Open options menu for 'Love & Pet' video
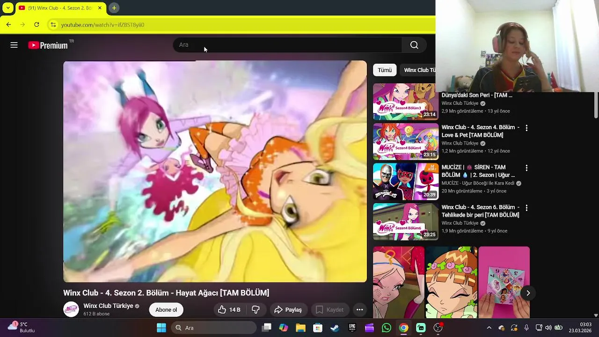This screenshot has width=599, height=337. pyautogui.click(x=526, y=128)
